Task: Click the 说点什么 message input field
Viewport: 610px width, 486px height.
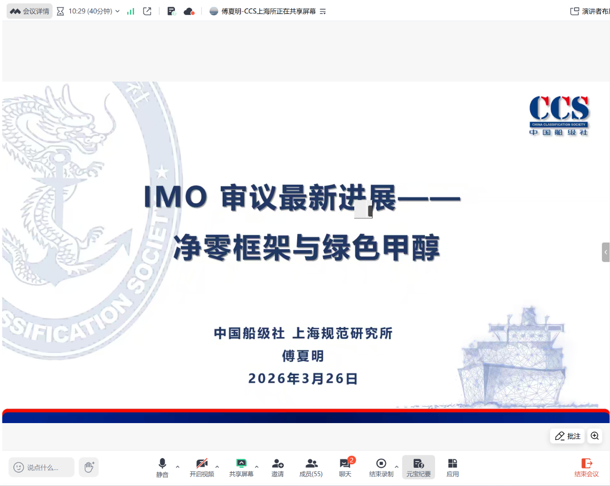Action: click(42, 467)
